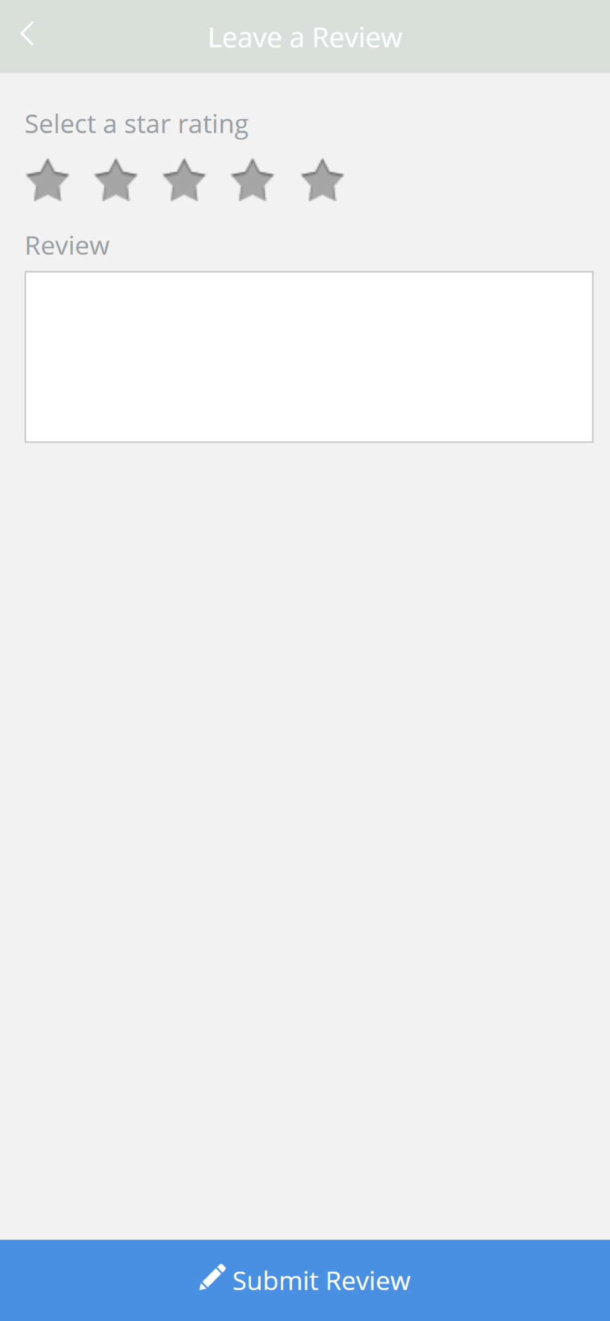This screenshot has width=610, height=1321.
Task: Click empty area below review box
Action: pyautogui.click(x=305, y=839)
